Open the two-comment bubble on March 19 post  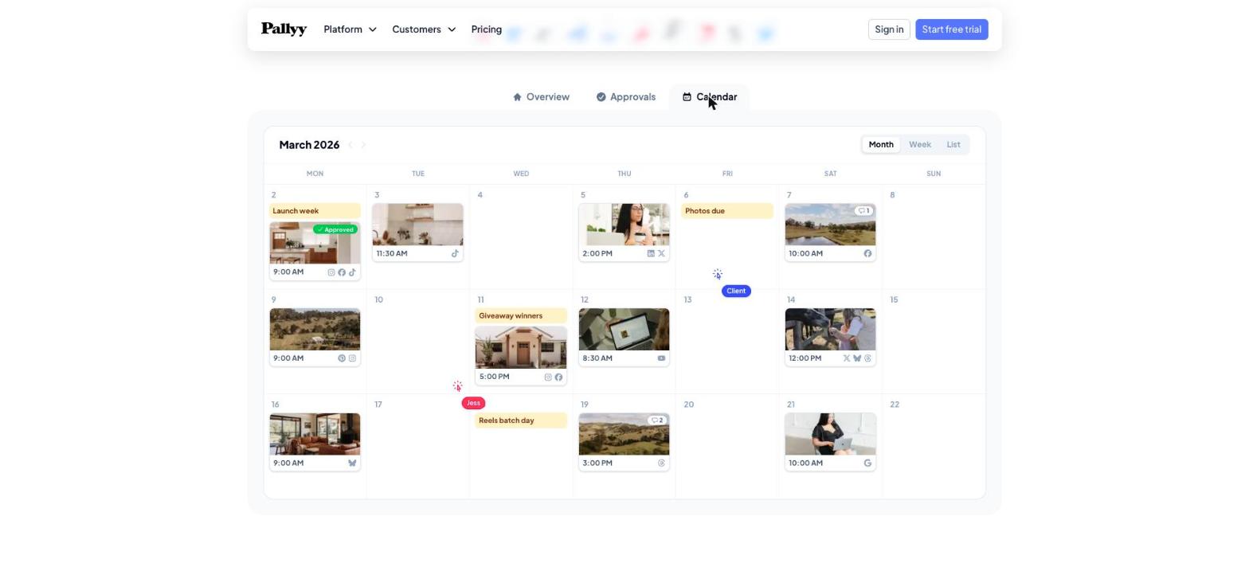coord(657,420)
